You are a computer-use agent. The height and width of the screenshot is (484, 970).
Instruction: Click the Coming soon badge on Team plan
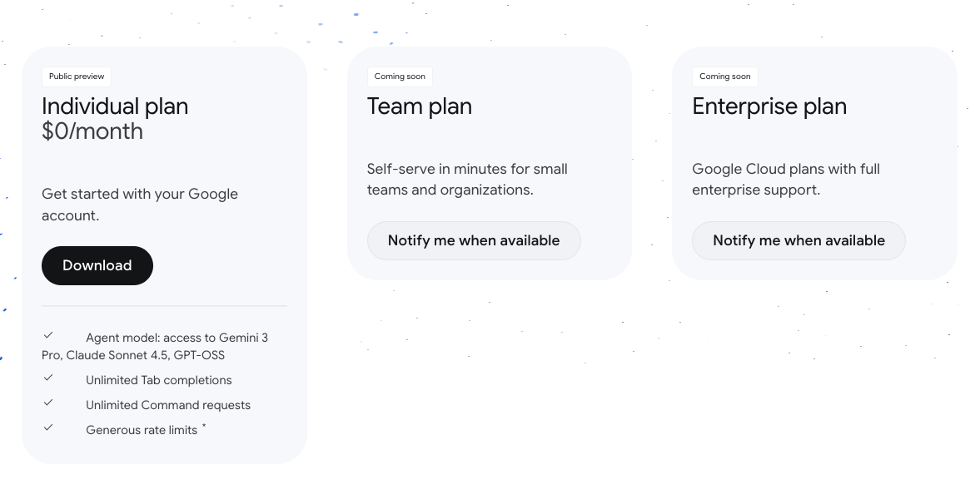400,77
